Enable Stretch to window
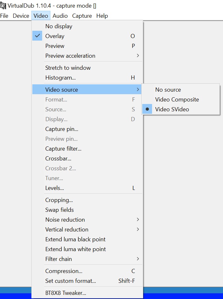This screenshot has height=299, width=223. click(x=68, y=68)
